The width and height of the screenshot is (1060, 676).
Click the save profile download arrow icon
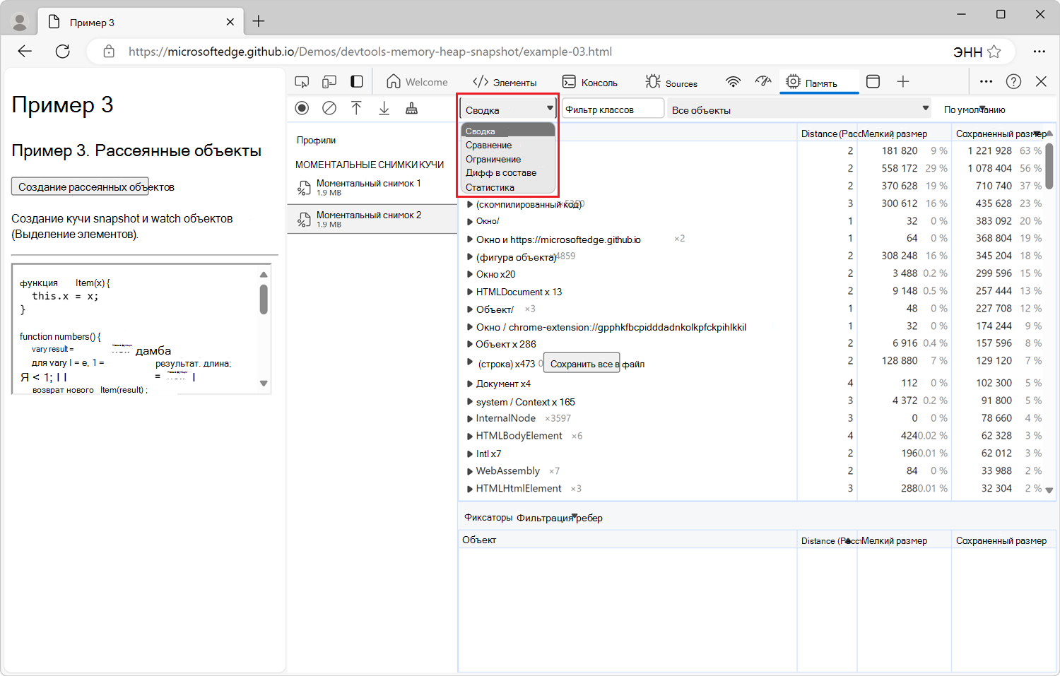(384, 108)
